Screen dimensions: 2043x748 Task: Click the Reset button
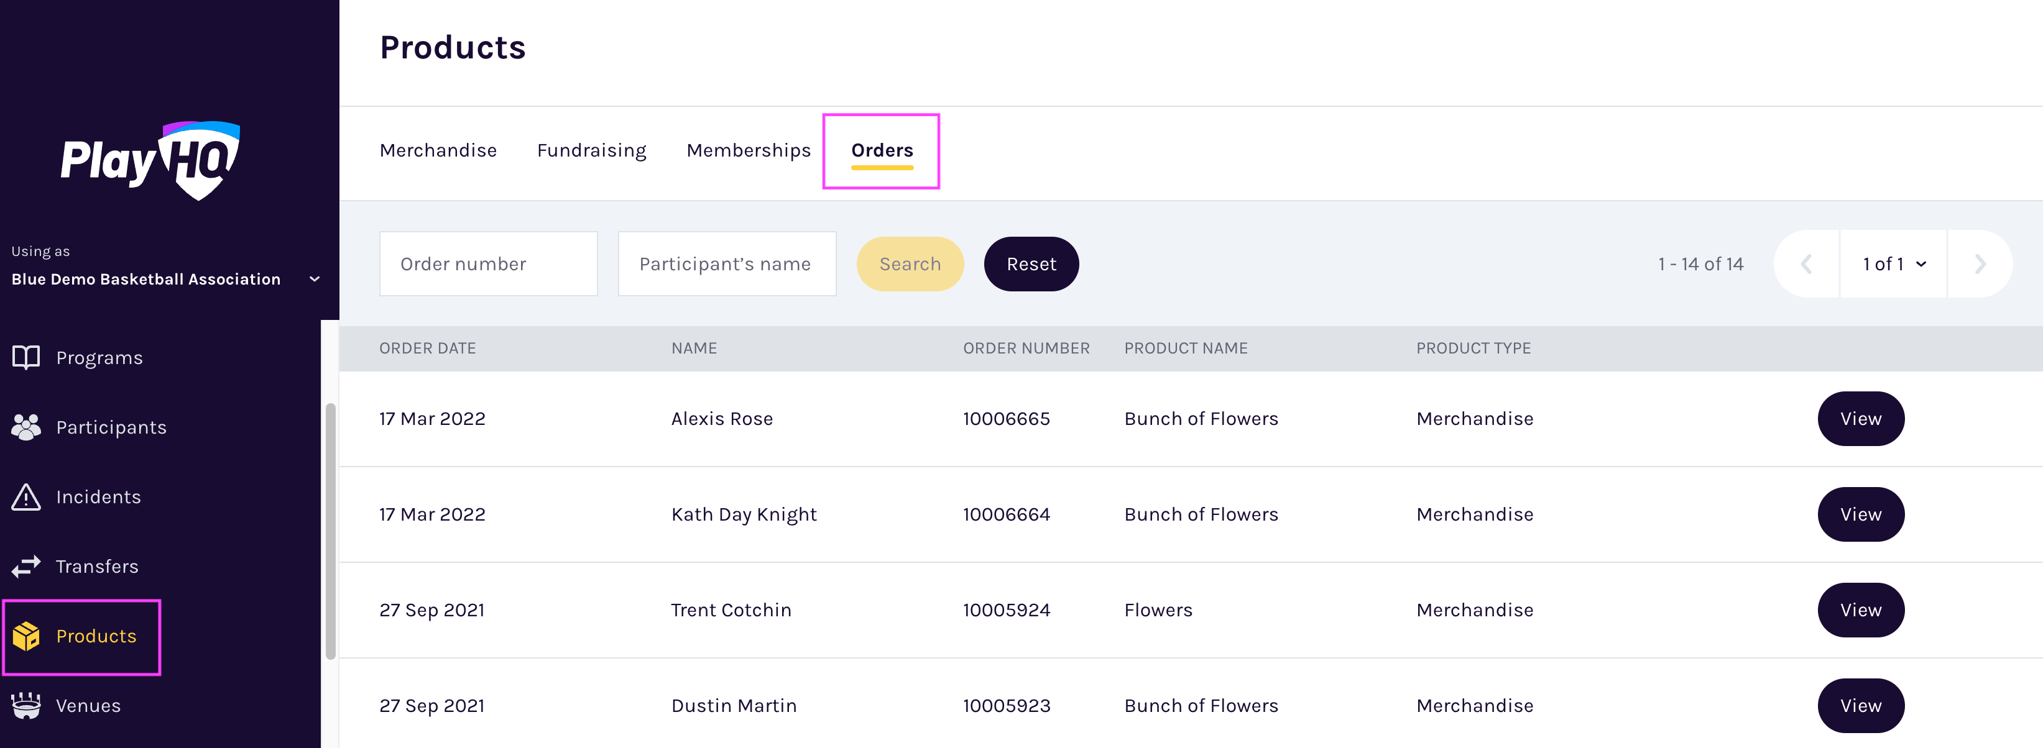point(1031,263)
